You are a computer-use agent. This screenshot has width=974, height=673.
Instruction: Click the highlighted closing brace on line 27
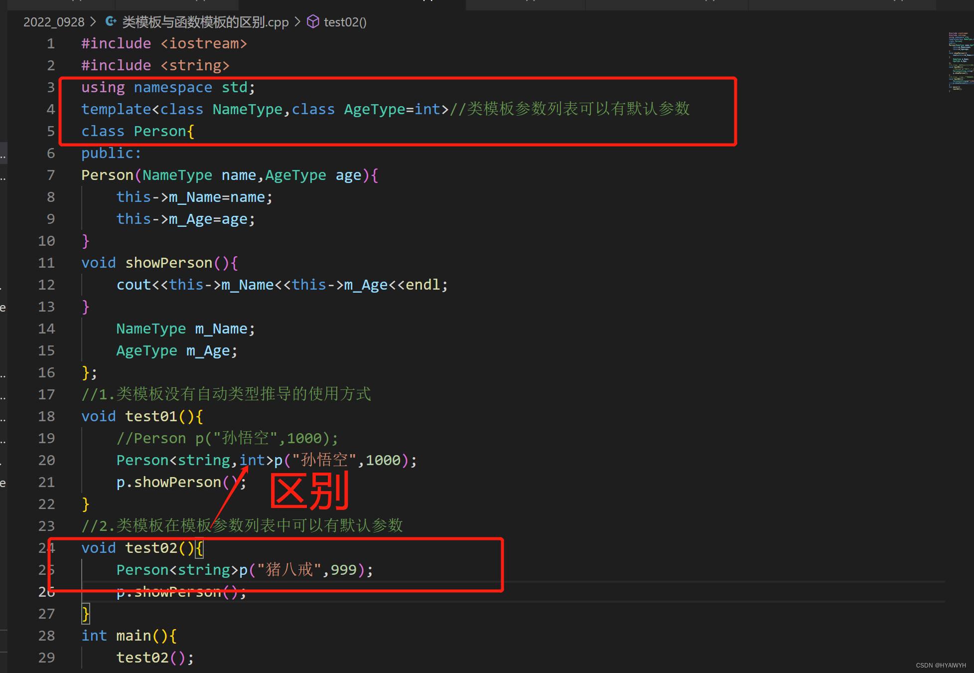pyautogui.click(x=86, y=614)
